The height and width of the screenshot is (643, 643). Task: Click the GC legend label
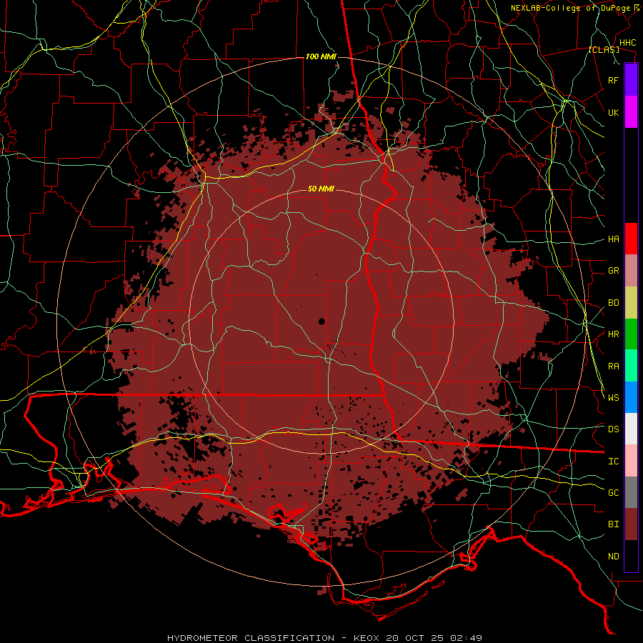click(x=613, y=493)
